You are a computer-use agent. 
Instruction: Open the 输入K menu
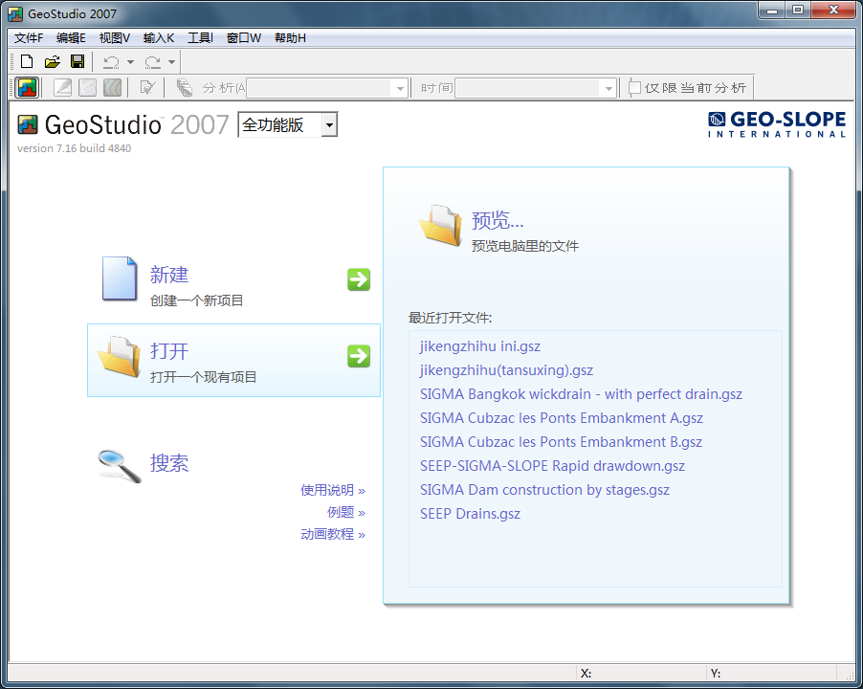point(159,38)
